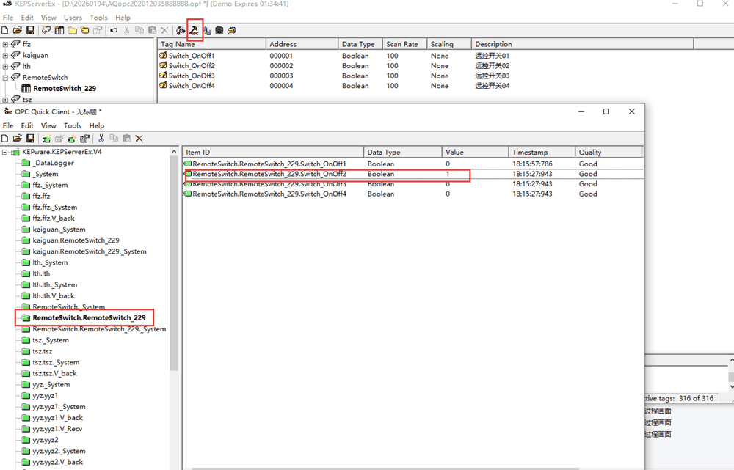Screen dimensions: 734x470
Task: Click the New Channel icon in KEPServerEx toolbar
Action: coord(47,30)
